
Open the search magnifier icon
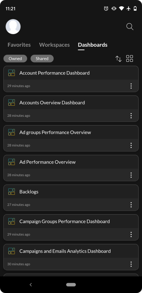[x=130, y=27]
